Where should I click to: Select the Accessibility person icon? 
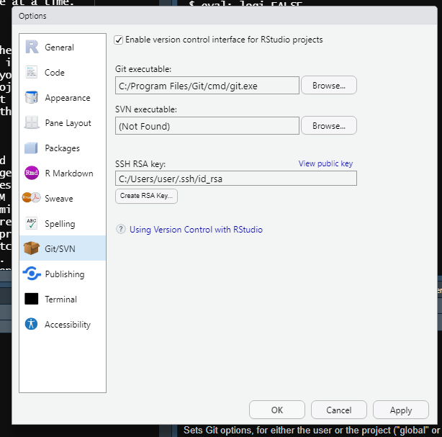click(31, 324)
